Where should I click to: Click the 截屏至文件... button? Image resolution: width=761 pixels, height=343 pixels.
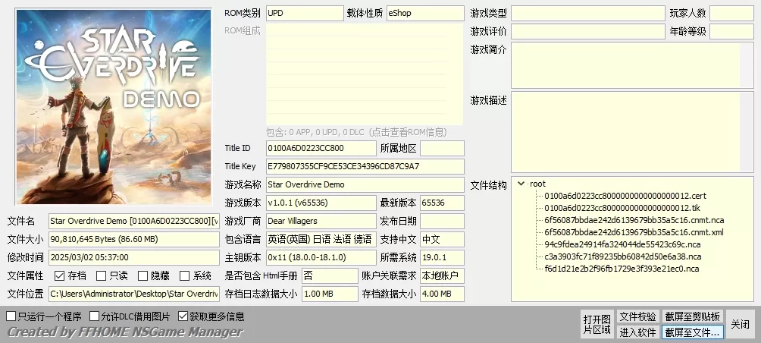tap(693, 332)
